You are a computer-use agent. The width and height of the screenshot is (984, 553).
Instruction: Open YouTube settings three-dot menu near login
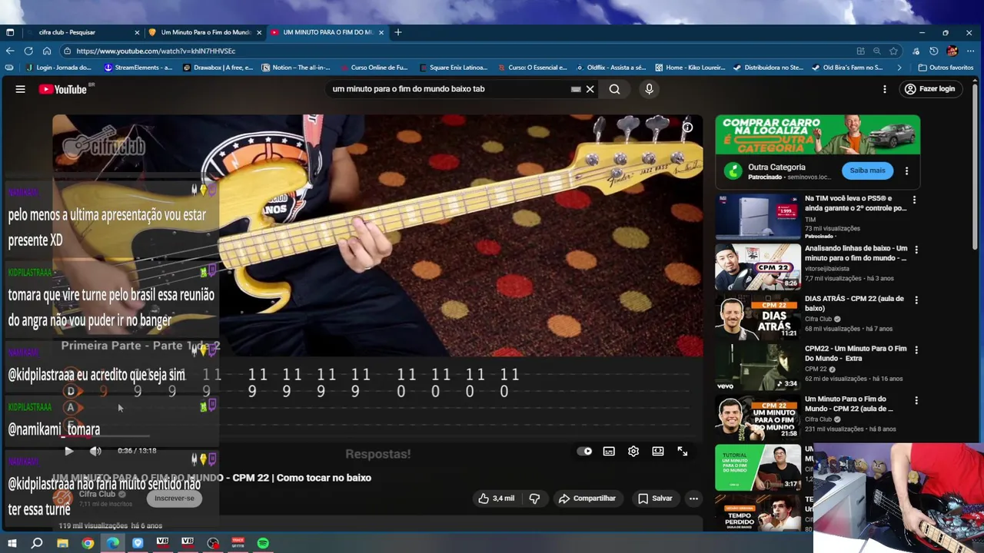tap(885, 89)
